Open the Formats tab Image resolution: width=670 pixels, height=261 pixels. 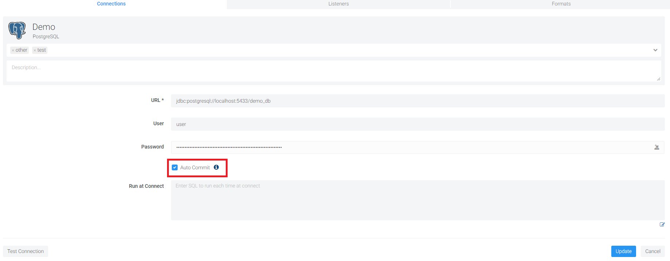point(561,4)
